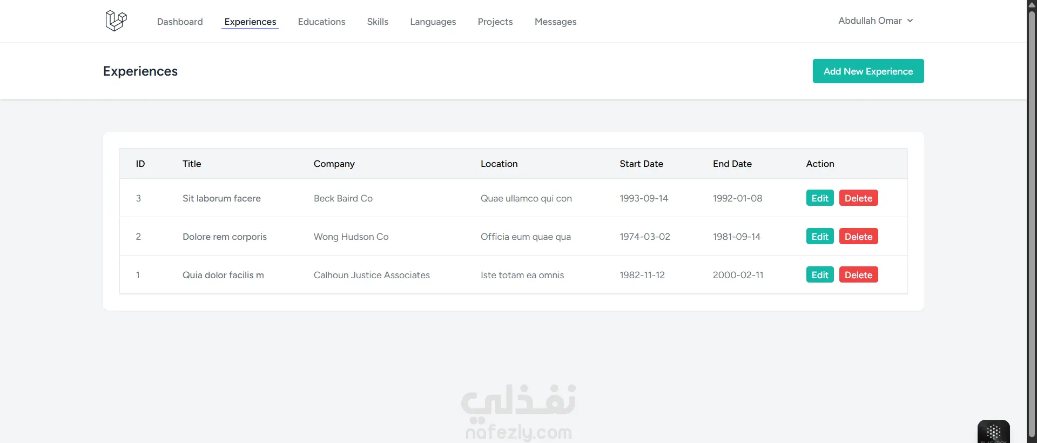Delete the Quia dolor facilis m experience

point(858,275)
